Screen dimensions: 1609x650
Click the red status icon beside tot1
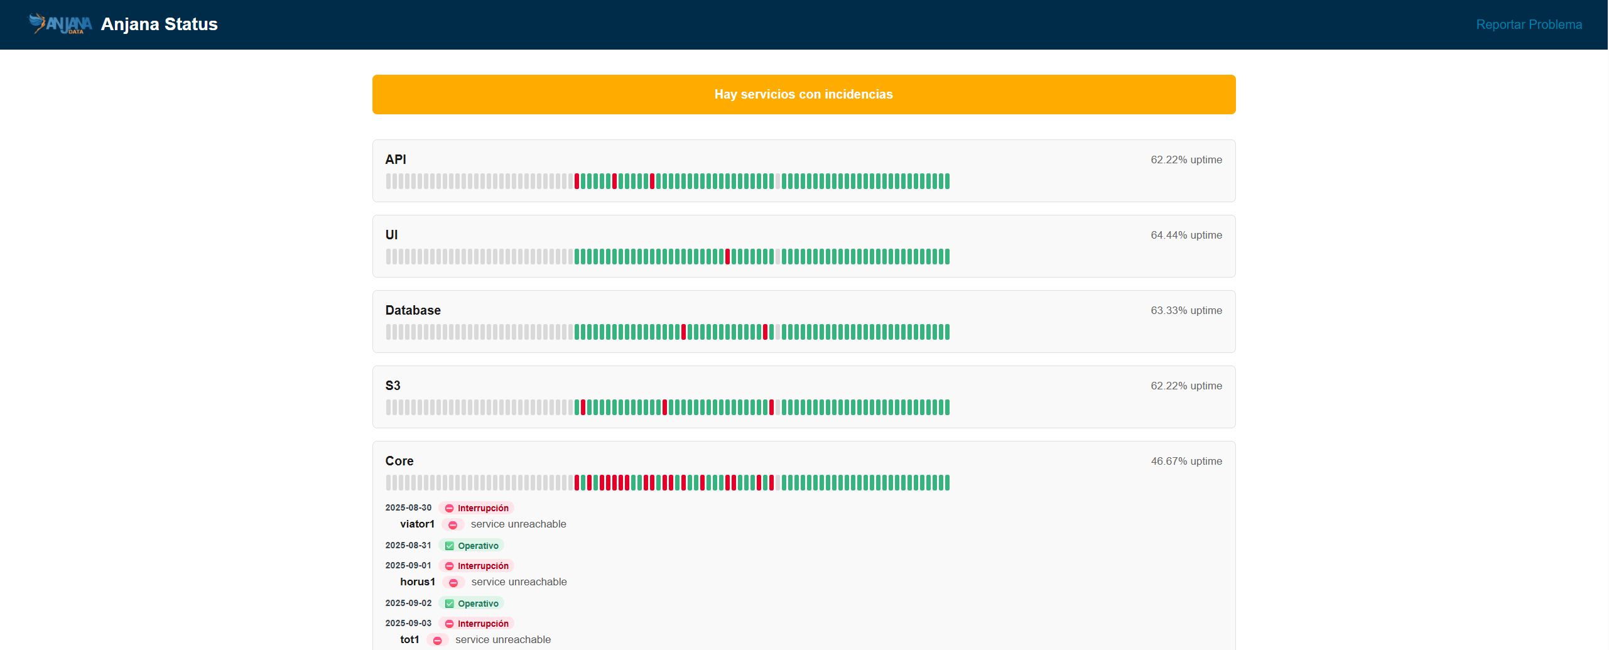point(438,640)
